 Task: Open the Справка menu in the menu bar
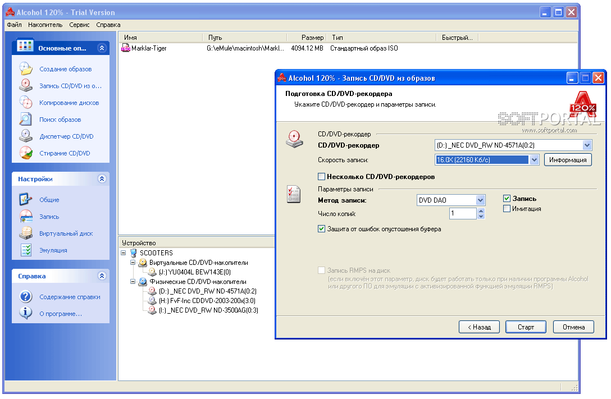click(x=108, y=25)
